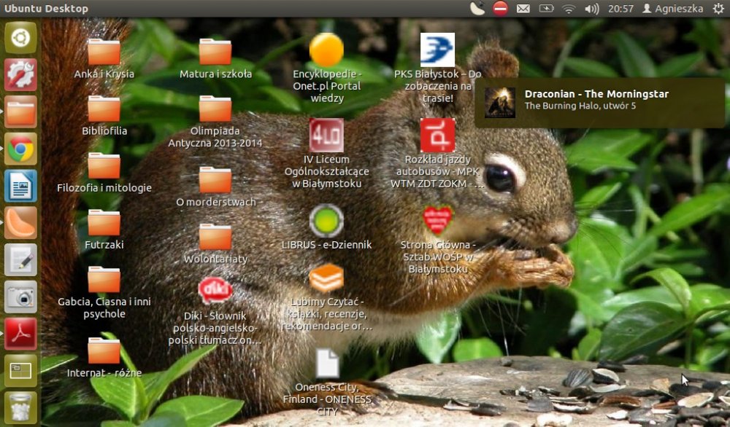
Task: Launch the Adobe PDF reader from dock
Action: (x=20, y=334)
